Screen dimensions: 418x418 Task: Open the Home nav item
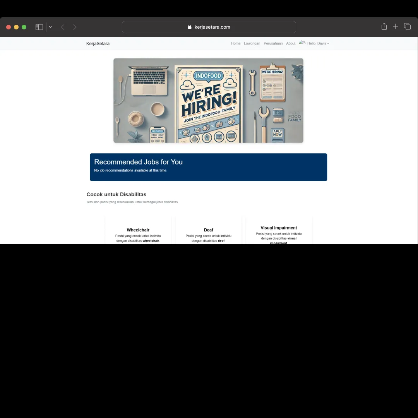(236, 43)
